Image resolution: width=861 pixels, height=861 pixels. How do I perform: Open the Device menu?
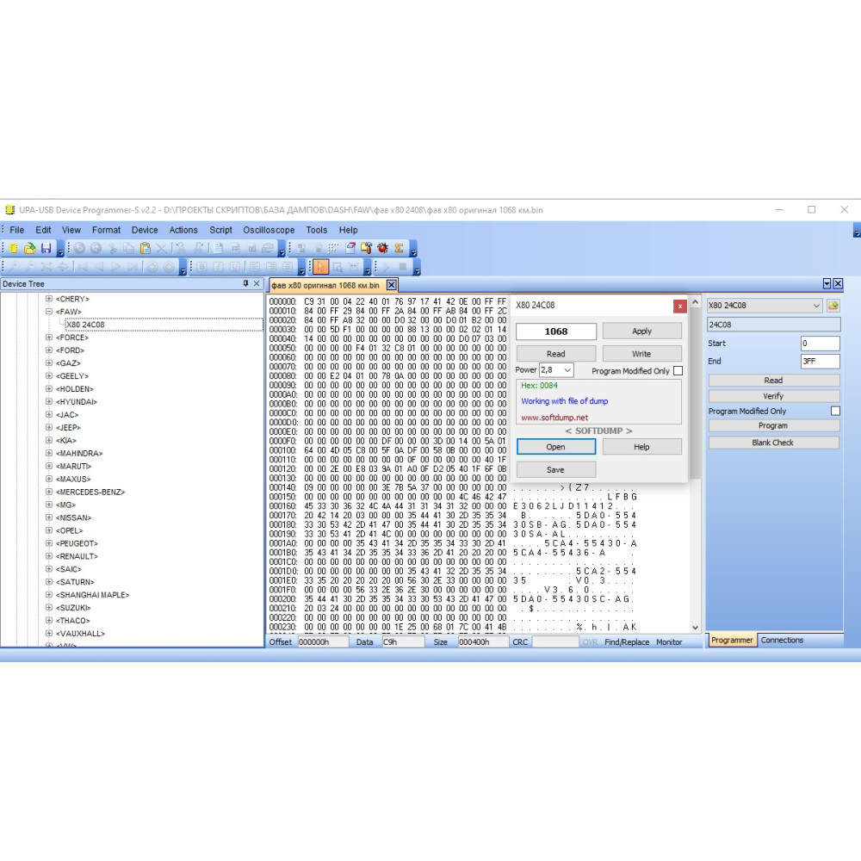145,230
